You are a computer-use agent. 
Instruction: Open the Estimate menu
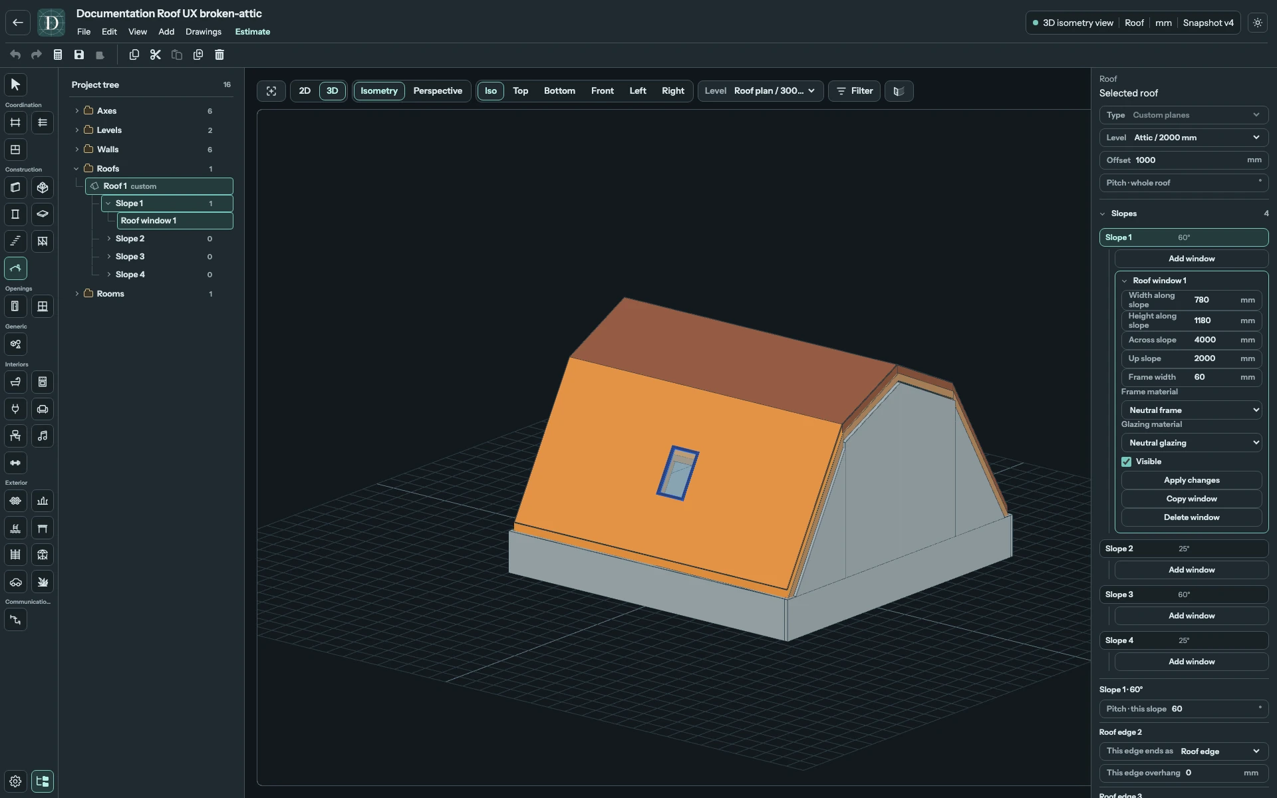tap(253, 32)
